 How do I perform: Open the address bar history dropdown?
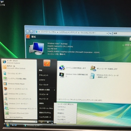pos(107,33)
